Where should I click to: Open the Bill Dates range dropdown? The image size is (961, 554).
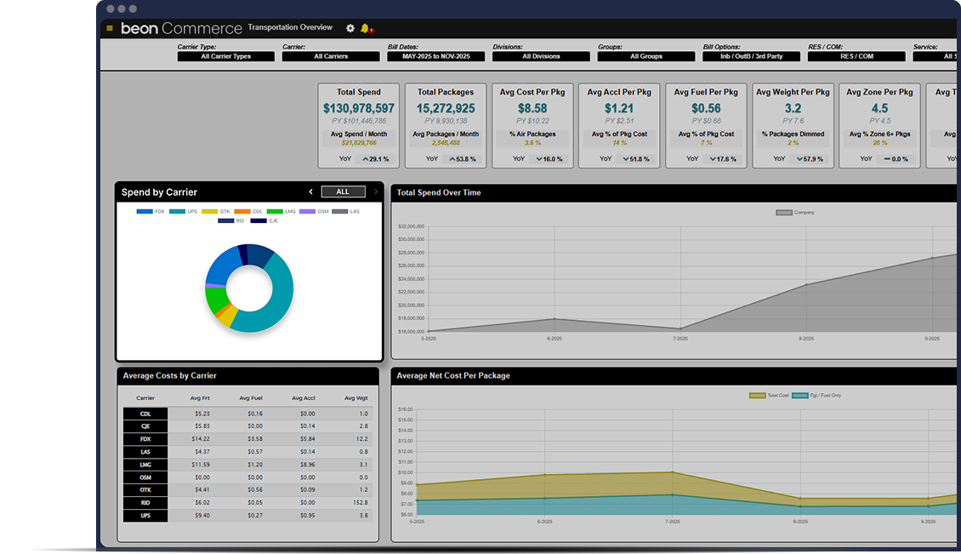[x=435, y=56]
